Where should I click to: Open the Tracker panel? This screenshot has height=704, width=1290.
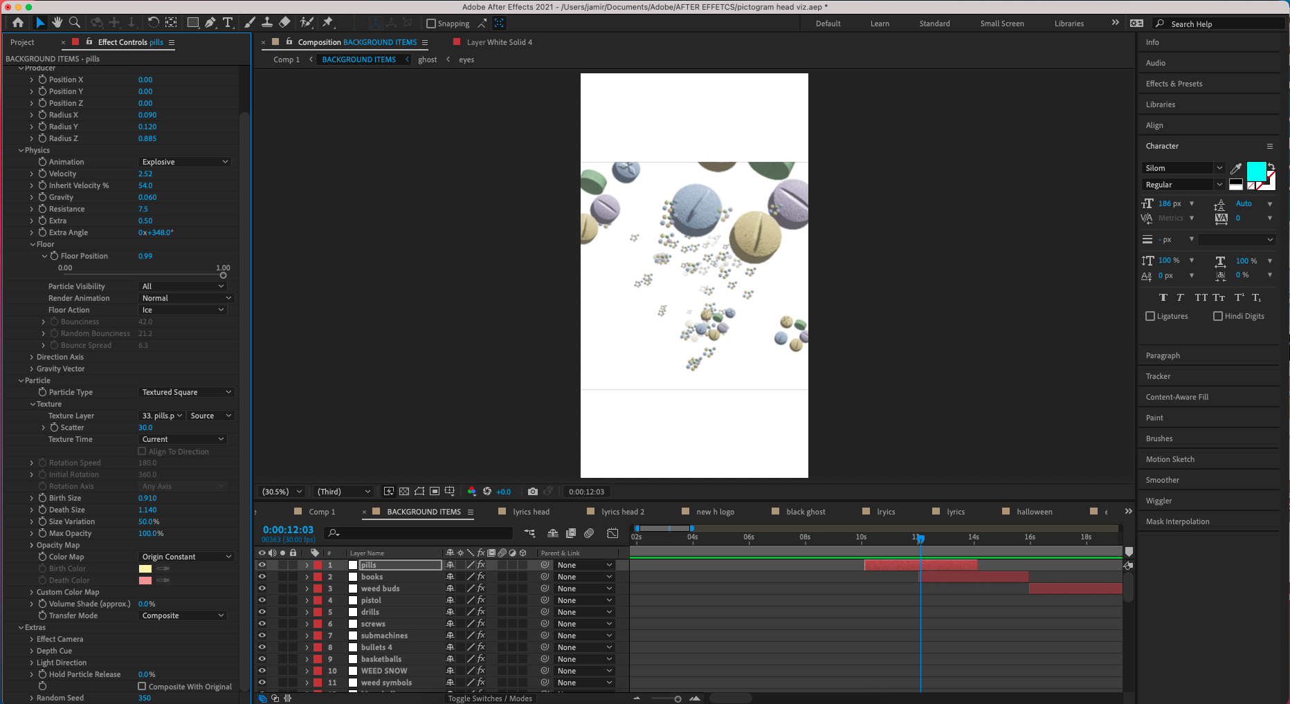[1158, 376]
